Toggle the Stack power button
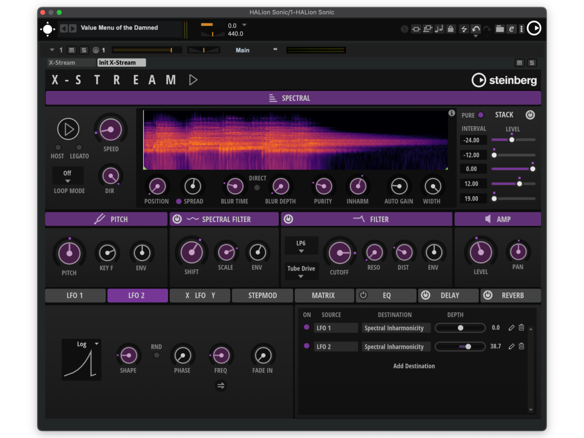Screen dimensions: 584x438 pyautogui.click(x=530, y=115)
